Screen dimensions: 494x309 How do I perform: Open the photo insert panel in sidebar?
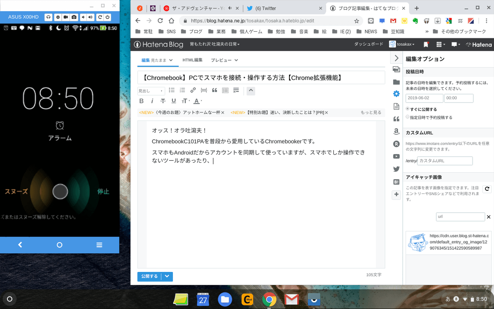[396, 69]
